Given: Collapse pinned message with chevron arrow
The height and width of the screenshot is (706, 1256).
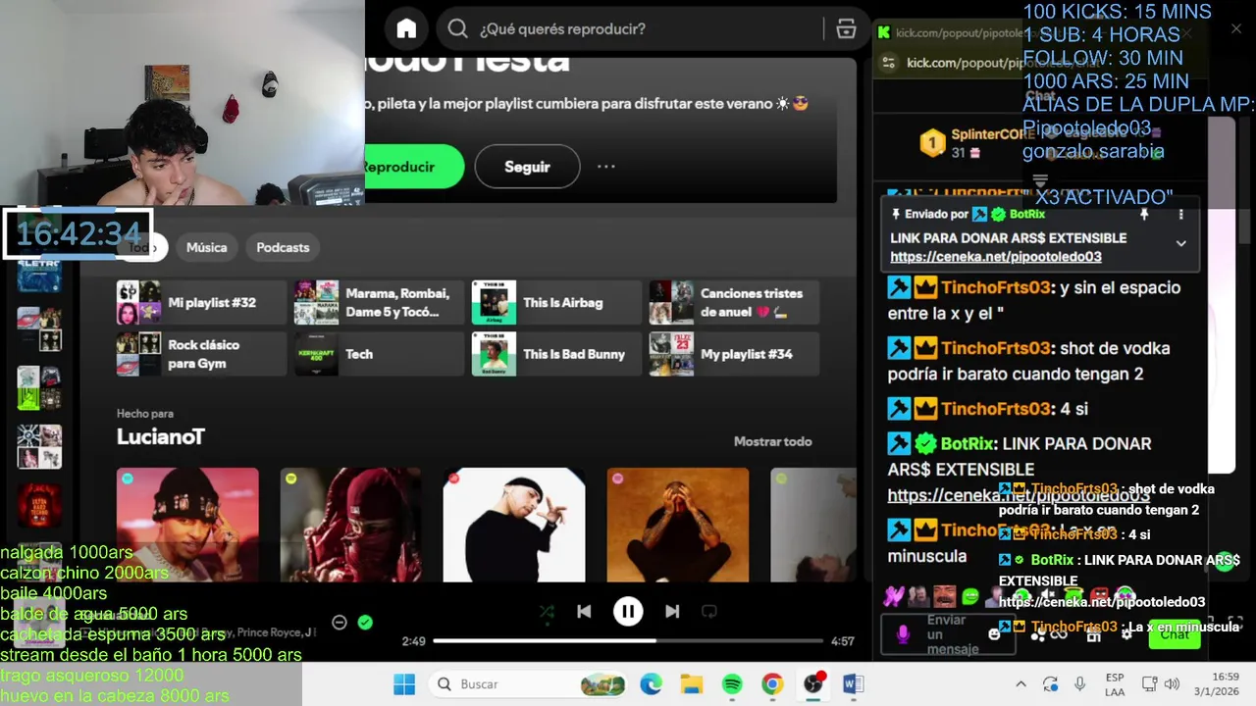Looking at the screenshot, I should [1181, 243].
